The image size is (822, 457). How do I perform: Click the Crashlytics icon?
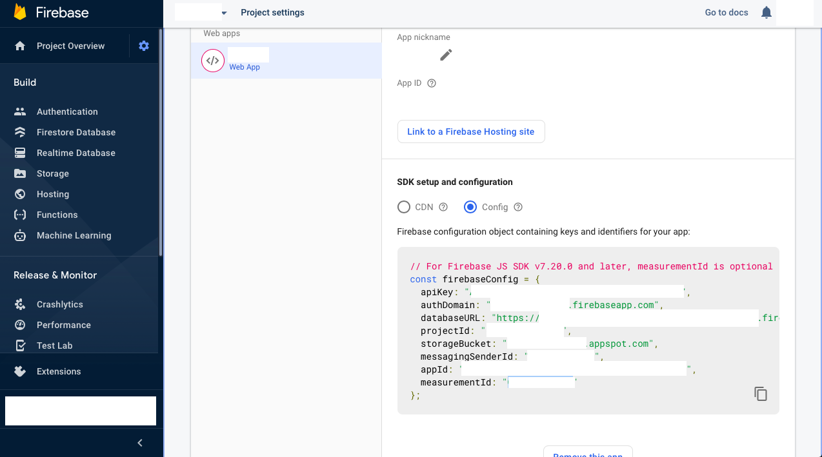(20, 304)
